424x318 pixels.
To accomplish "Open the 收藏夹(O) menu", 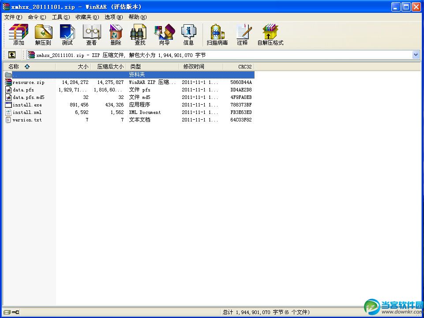I will pos(87,17).
